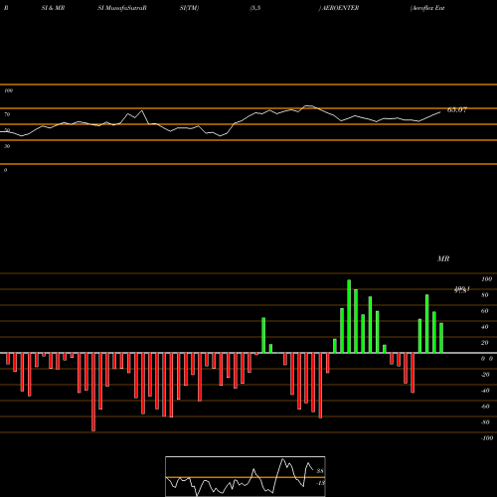Click the 'Aeroflex Ent' company name text
Viewport: 497px width, 497px height.
427,8
